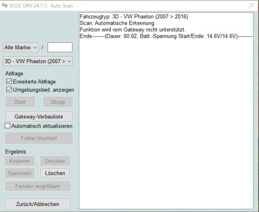Viewport: 259px width, 212px height.
Task: Click the blue slash between brand fields
Action: point(43,47)
